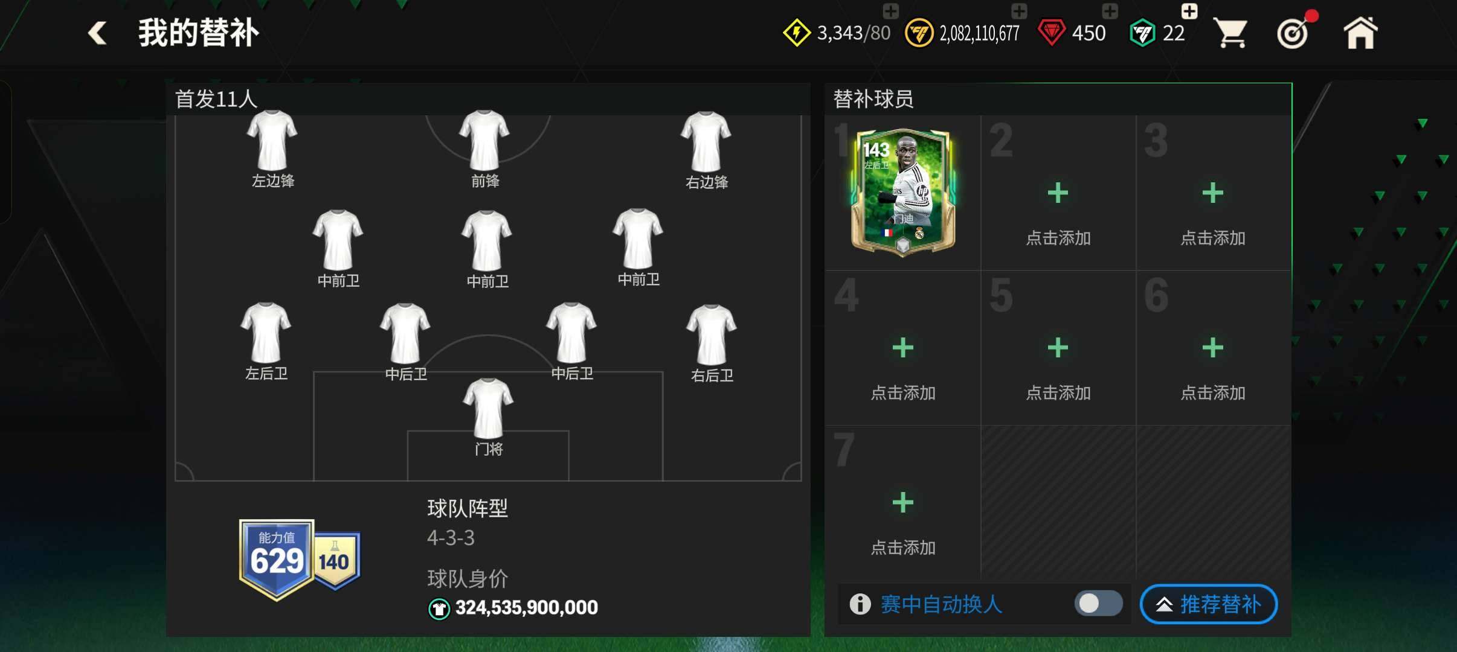The image size is (1457, 652).
Task: Select the 门将 goalkeeper jersey on pitch
Action: tap(488, 417)
